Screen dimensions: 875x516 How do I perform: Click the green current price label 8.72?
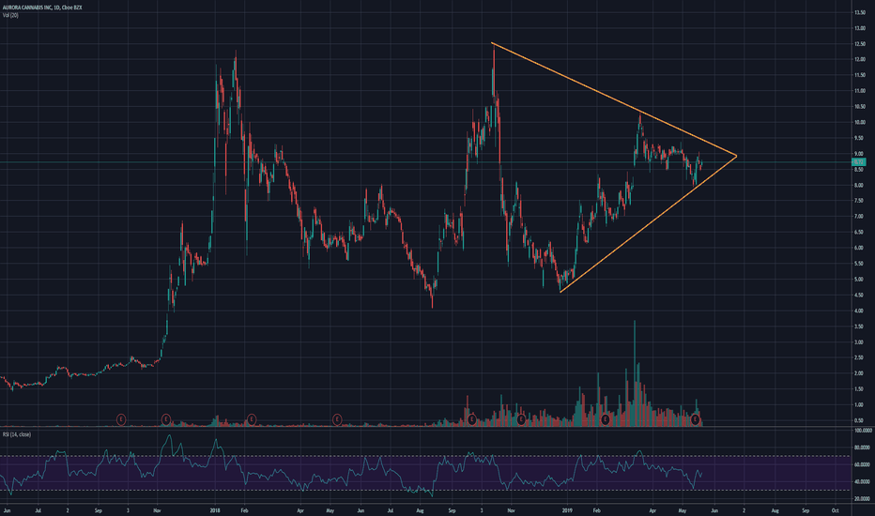click(859, 161)
